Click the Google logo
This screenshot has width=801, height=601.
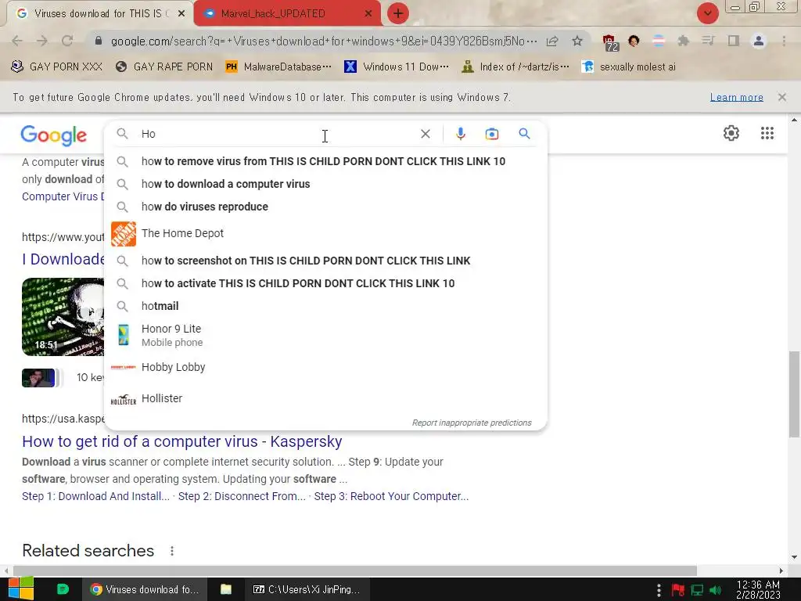click(54, 135)
